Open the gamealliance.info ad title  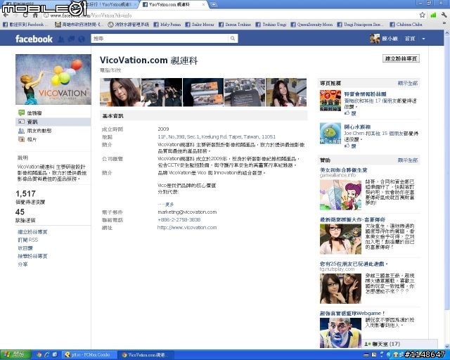click(343, 170)
